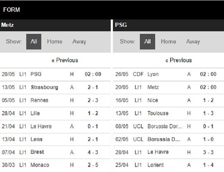
Task: Load previous Metz matches
Action: coord(65,60)
